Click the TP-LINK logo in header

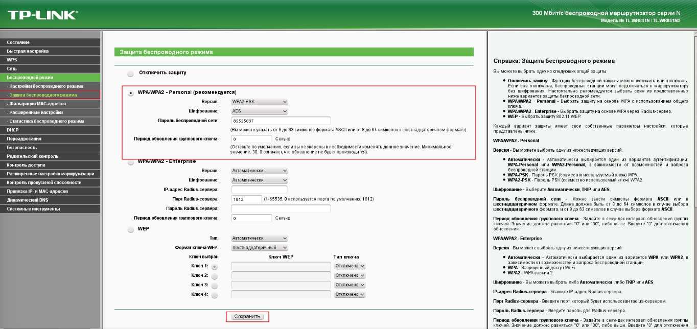point(42,15)
